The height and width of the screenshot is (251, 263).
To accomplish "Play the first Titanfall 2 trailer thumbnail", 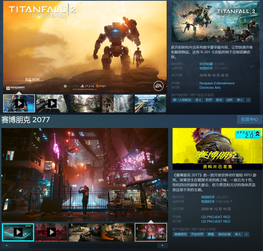I will coord(19,103).
